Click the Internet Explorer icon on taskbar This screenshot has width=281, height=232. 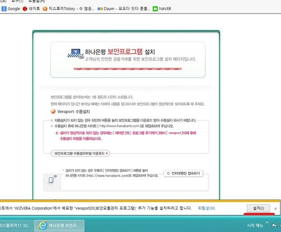(43, 225)
